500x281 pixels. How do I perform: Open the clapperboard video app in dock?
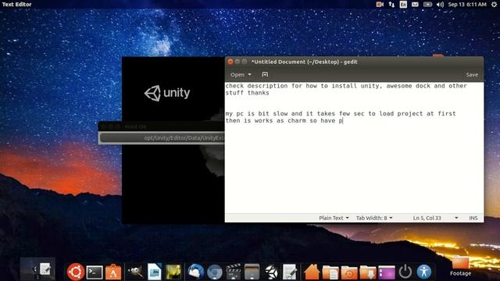[233, 272]
